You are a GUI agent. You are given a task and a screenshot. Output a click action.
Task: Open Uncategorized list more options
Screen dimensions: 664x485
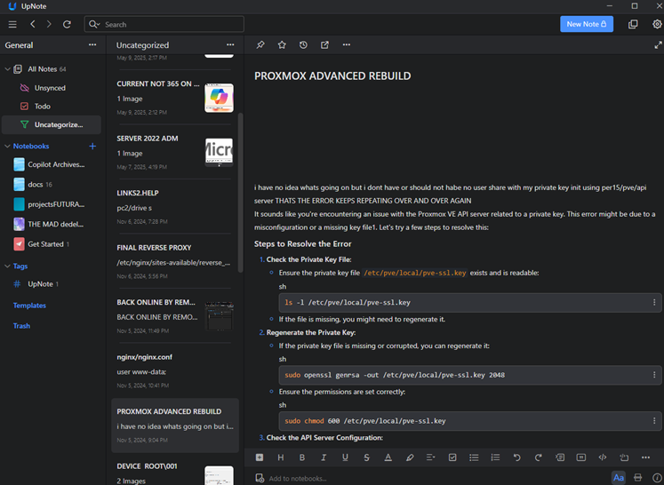(x=230, y=44)
